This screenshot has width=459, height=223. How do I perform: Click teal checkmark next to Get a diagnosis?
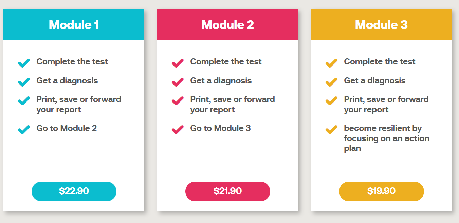[24, 82]
